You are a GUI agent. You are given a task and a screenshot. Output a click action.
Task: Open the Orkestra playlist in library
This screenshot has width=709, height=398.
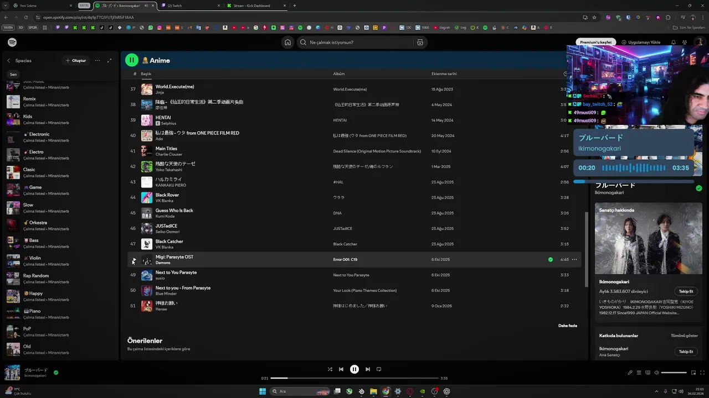coord(60,226)
